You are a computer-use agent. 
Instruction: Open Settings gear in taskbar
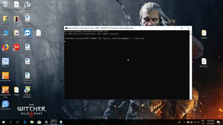pyautogui.click(x=46, y=122)
